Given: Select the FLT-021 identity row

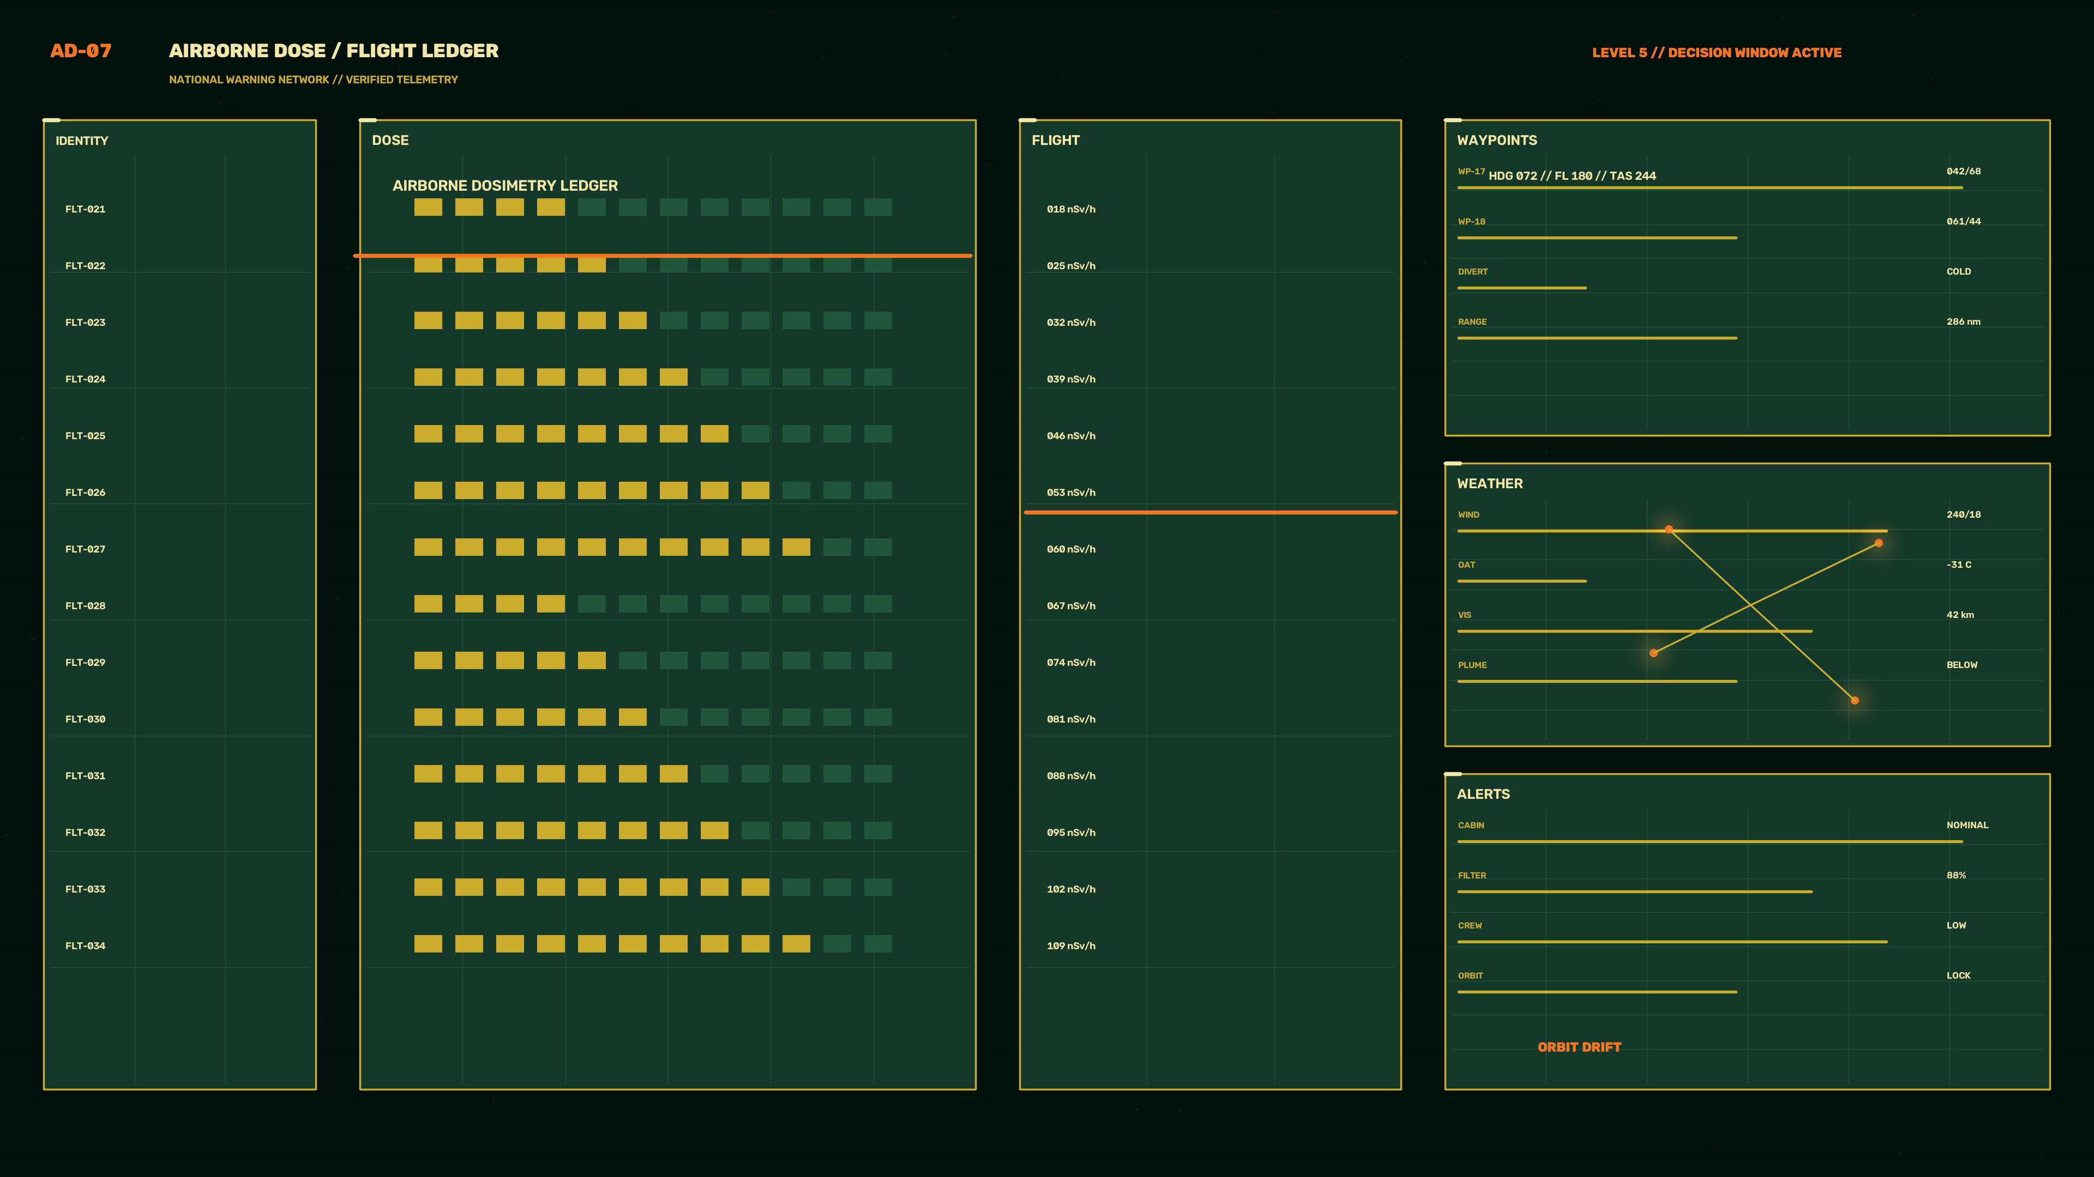Looking at the screenshot, I should pyautogui.click(x=179, y=209).
